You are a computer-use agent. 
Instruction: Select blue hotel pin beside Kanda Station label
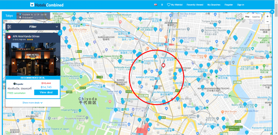(x=160, y=73)
